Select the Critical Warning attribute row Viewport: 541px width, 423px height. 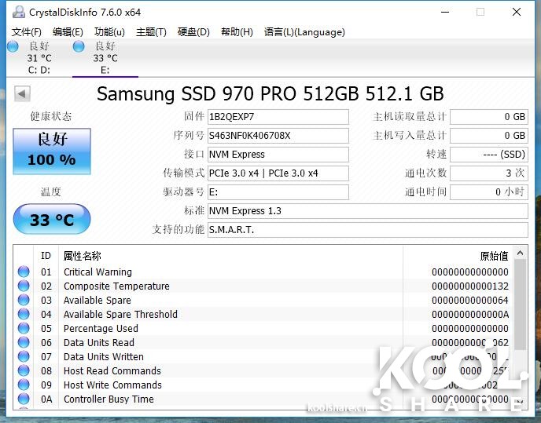point(263,272)
